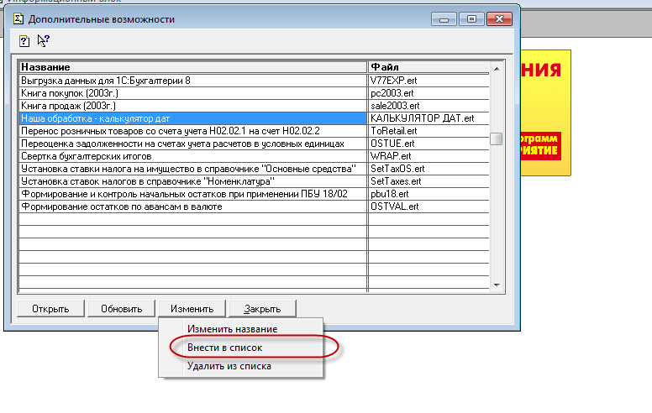Click the 'Открыть' button
This screenshot has width=652, height=413.
[x=50, y=309]
